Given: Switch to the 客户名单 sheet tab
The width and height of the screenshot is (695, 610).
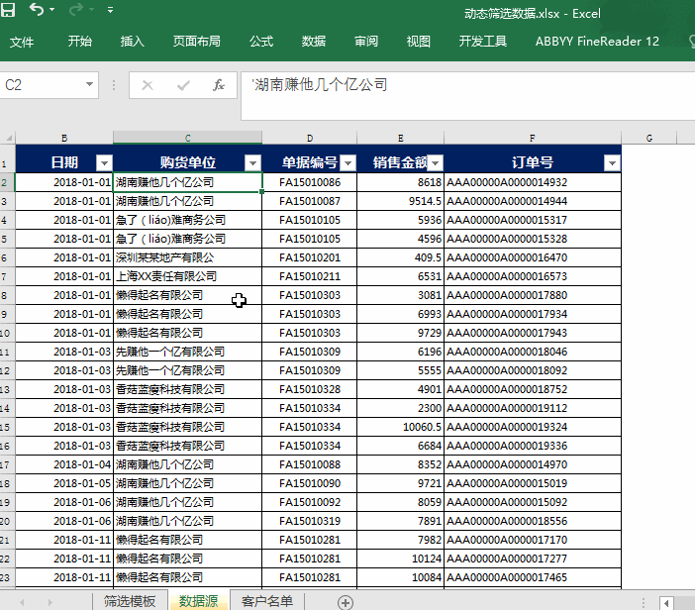Looking at the screenshot, I should (x=267, y=601).
